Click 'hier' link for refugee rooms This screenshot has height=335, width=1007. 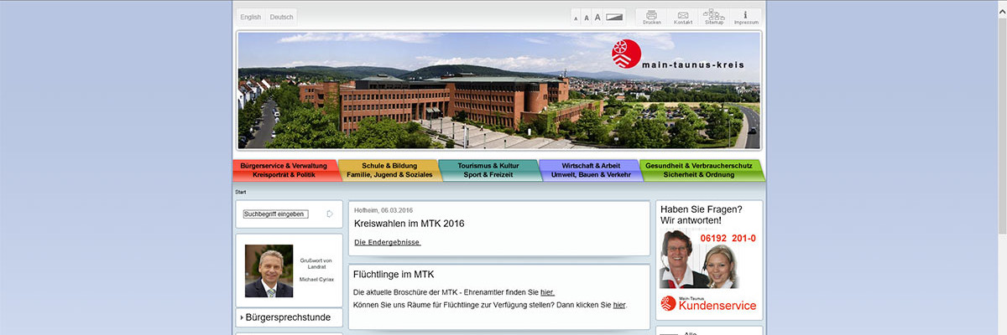tap(619, 305)
